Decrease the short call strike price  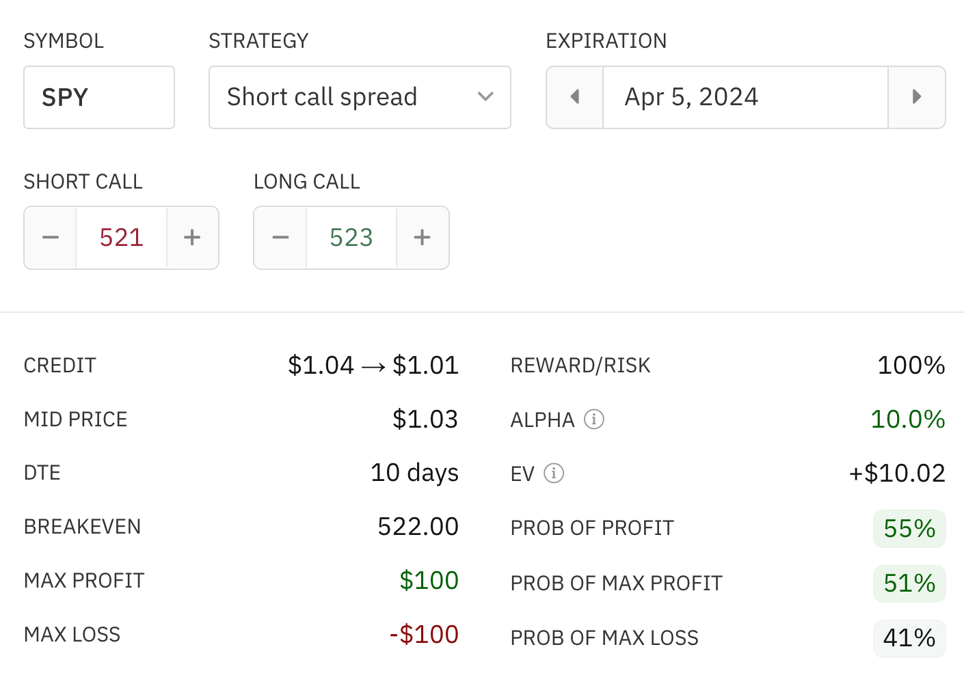[x=51, y=238]
